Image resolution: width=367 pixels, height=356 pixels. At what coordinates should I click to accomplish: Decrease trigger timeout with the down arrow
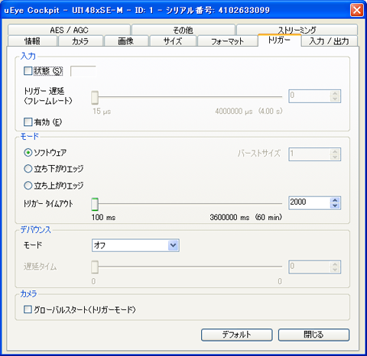point(335,206)
